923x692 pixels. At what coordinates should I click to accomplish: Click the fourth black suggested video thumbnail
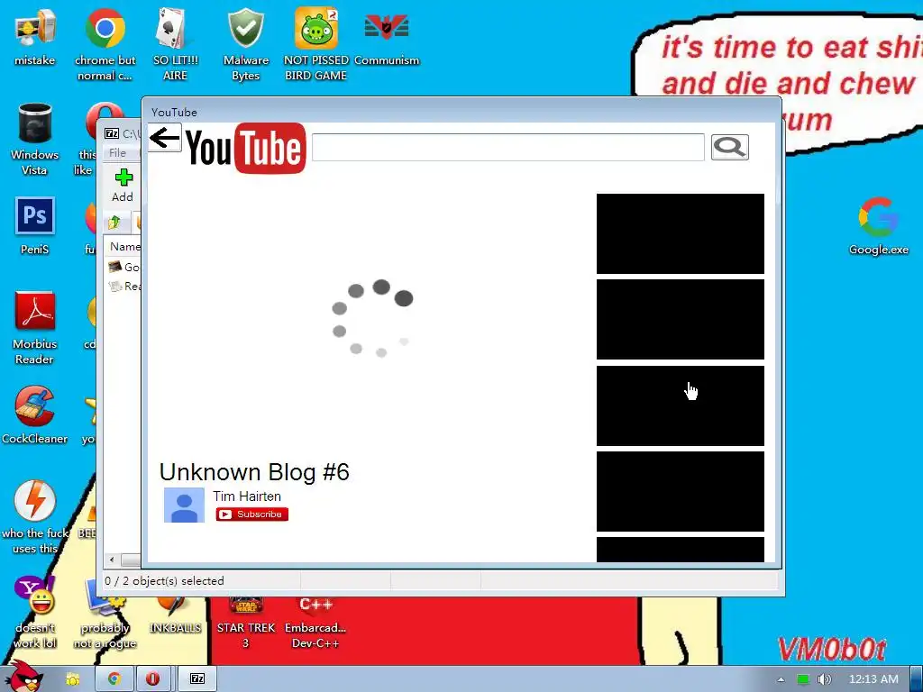point(681,491)
